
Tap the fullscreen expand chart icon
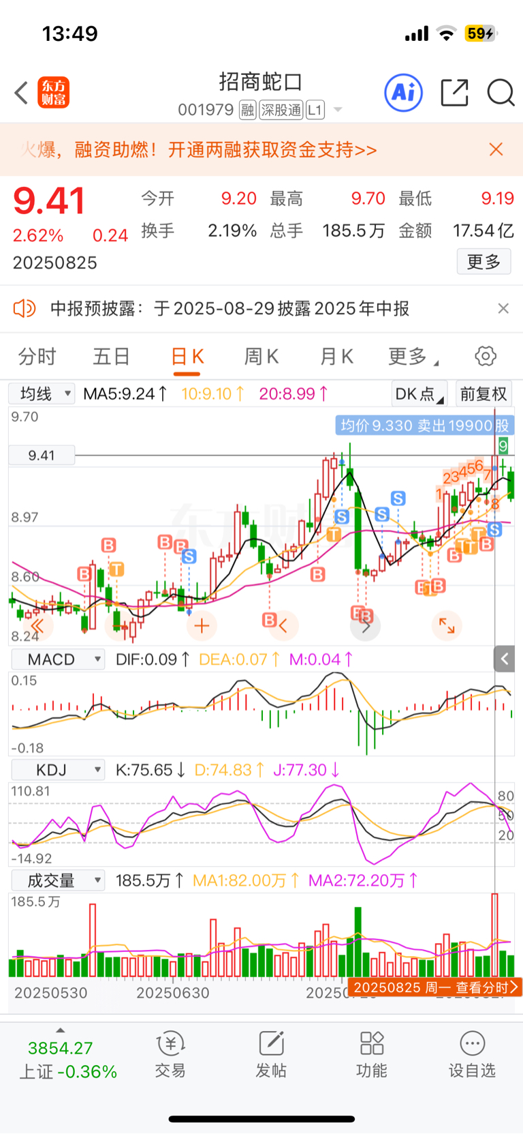click(447, 625)
